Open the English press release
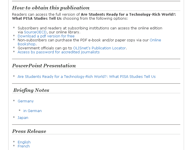Viewport: 190px width, 150px height. coord(24,142)
